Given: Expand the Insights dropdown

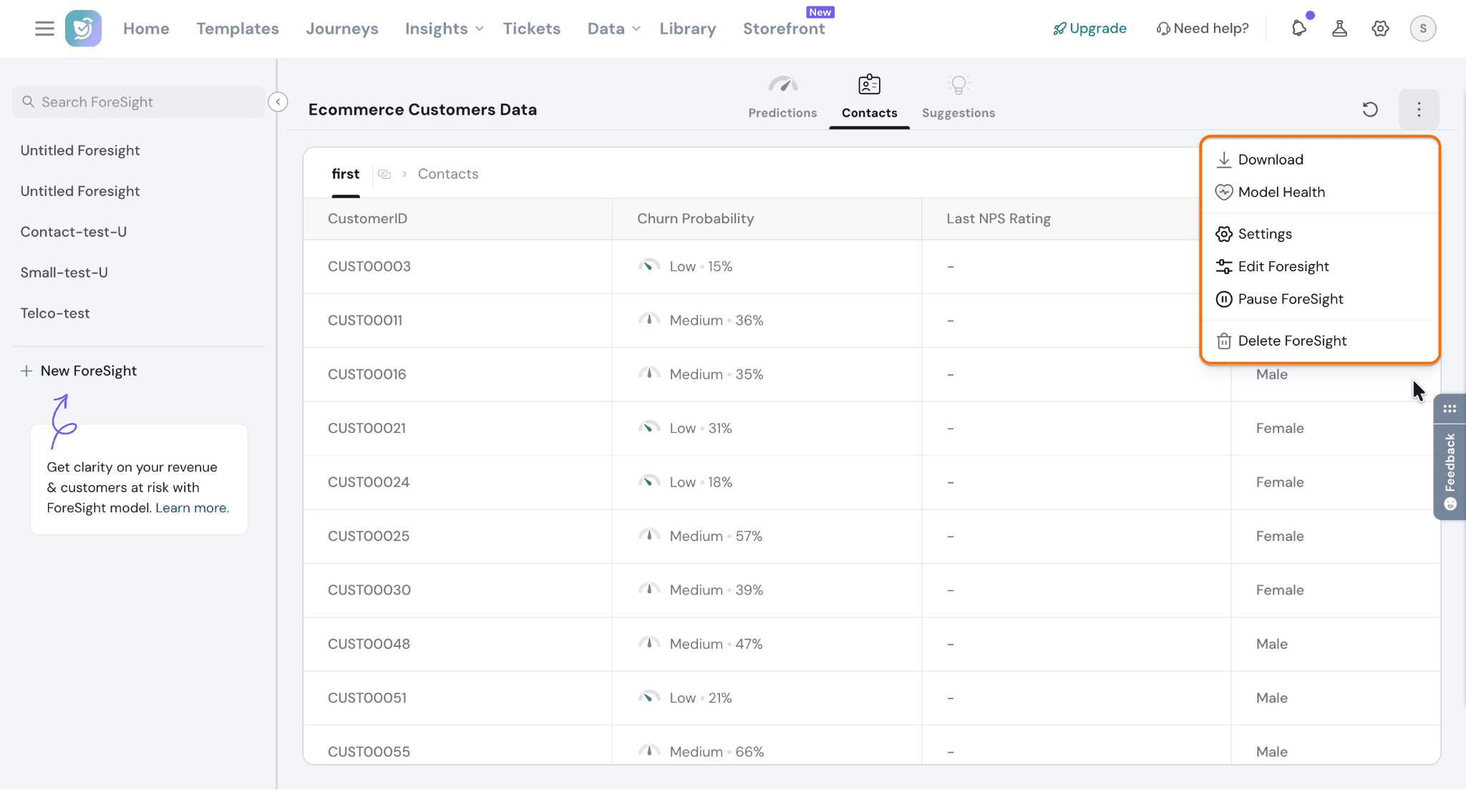Looking at the screenshot, I should [x=444, y=29].
